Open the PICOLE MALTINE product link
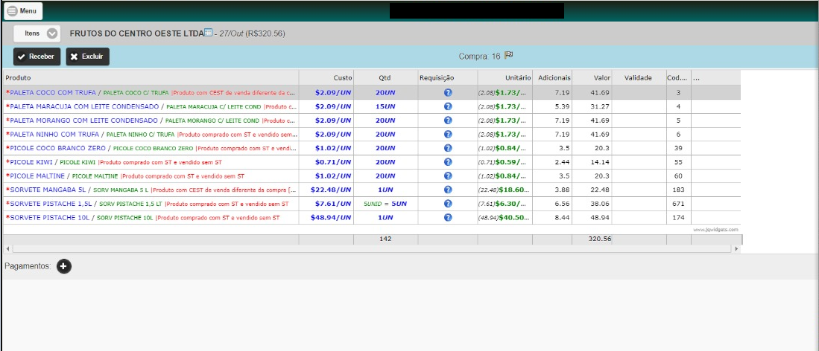This screenshot has height=351, width=819. pyautogui.click(x=37, y=175)
